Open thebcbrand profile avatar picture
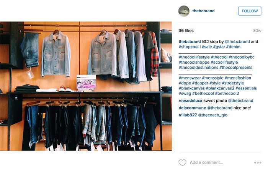This screenshot has height=172, width=268. 184,11
